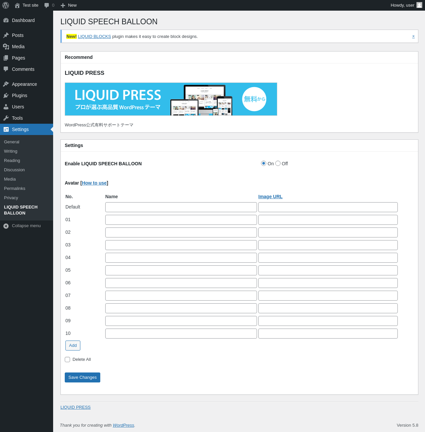Image resolution: width=425 pixels, height=432 pixels.
Task: Click the Name field for avatar 08
Action: (181, 308)
